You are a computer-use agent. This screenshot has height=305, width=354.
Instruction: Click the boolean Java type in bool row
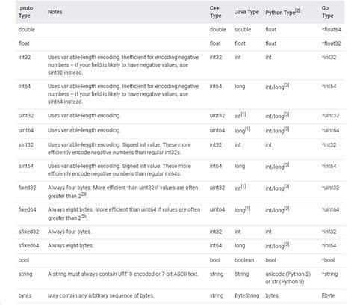244,260
